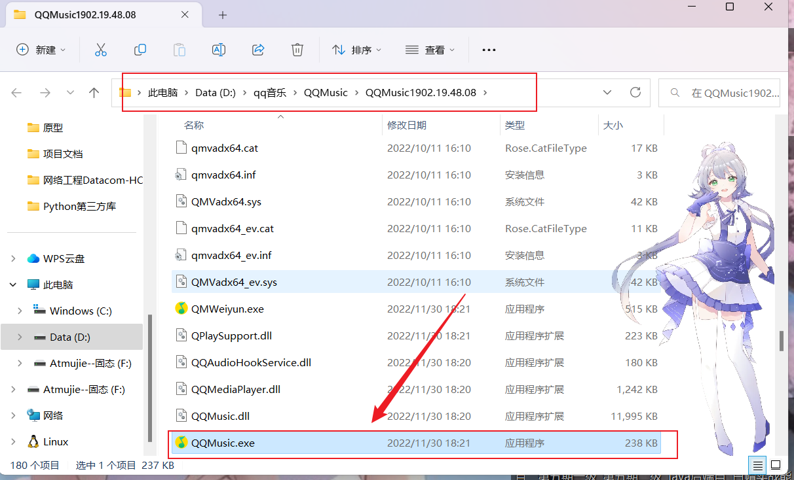Click the Cut scissors icon

[x=100, y=50]
